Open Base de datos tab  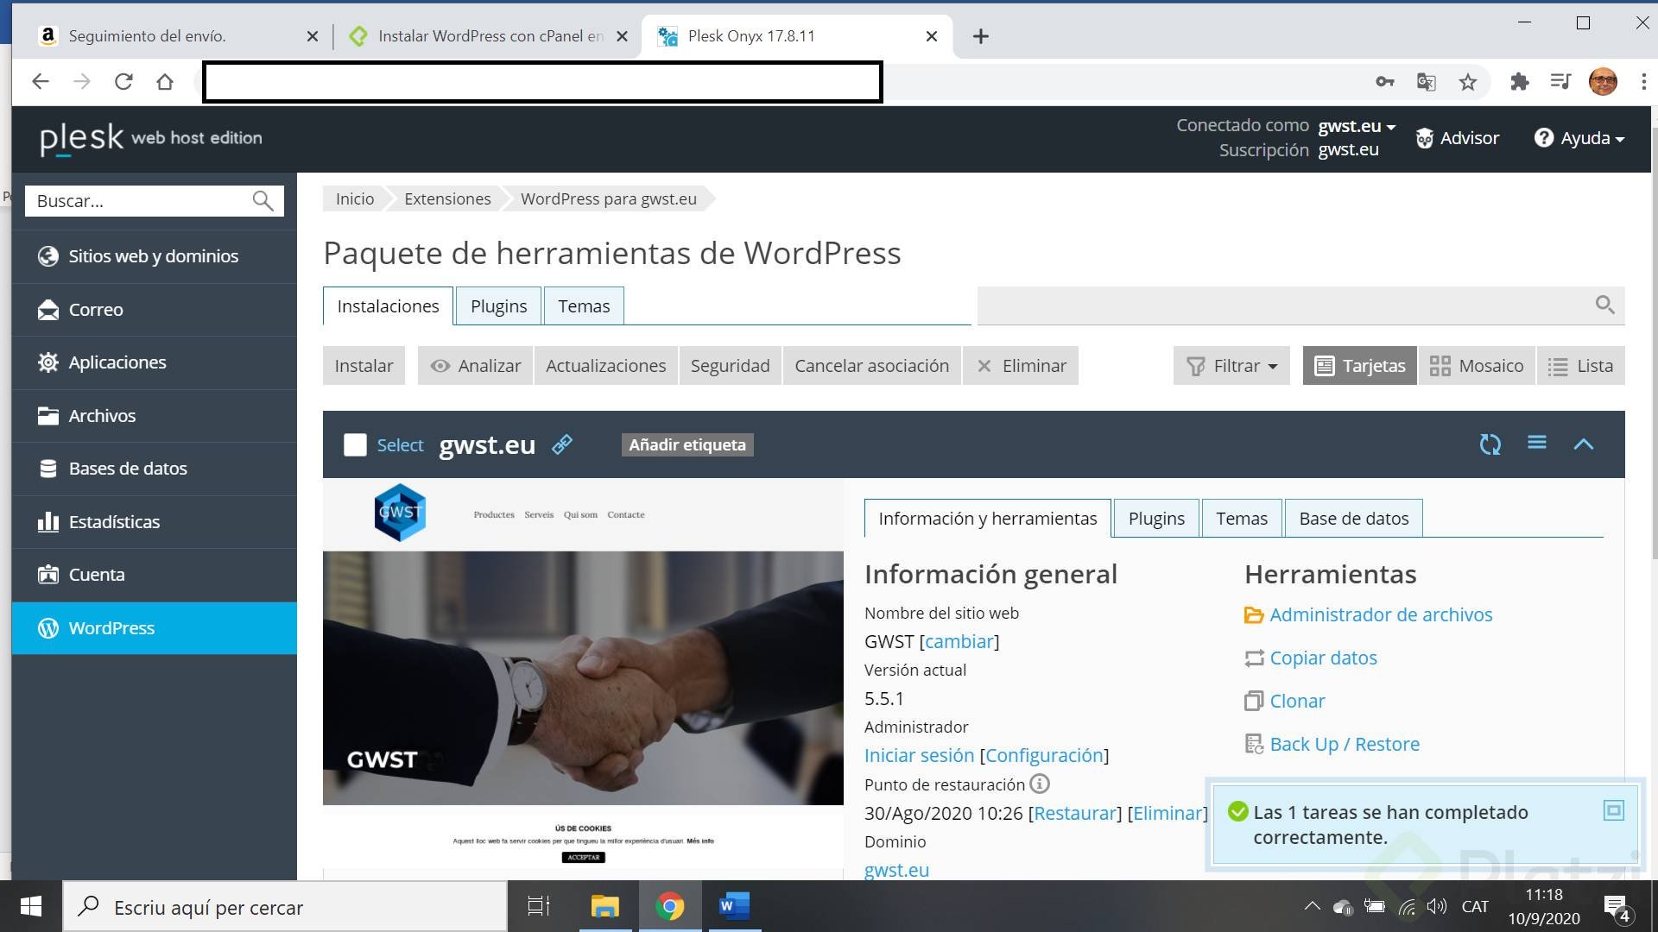(x=1353, y=519)
